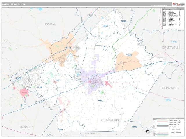This screenshot has width=186, height=139.
Task: Select ZIP code label 78140
Action: click(134, 127)
